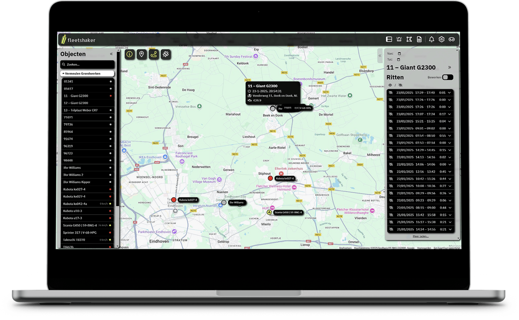Expand the 22/01/2025 12:56 trip row
The height and width of the screenshot is (320, 519).
(449, 171)
